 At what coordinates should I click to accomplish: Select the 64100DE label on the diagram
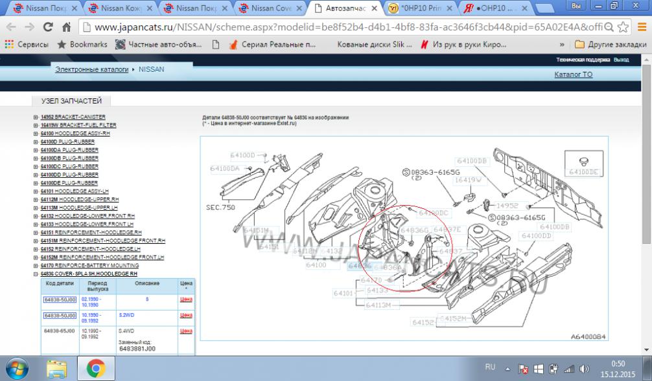(x=584, y=172)
